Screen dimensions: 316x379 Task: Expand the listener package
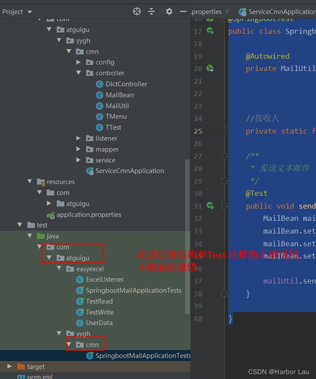coord(79,138)
